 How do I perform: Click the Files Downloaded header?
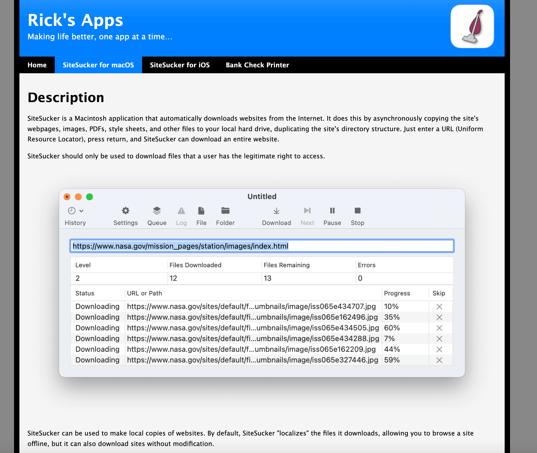[x=195, y=265]
